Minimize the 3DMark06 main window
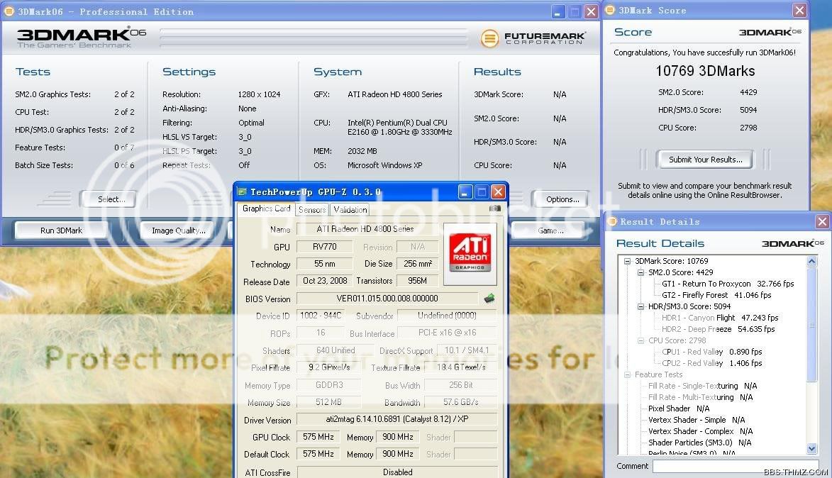Image resolution: width=832 pixels, height=478 pixels. (x=558, y=11)
